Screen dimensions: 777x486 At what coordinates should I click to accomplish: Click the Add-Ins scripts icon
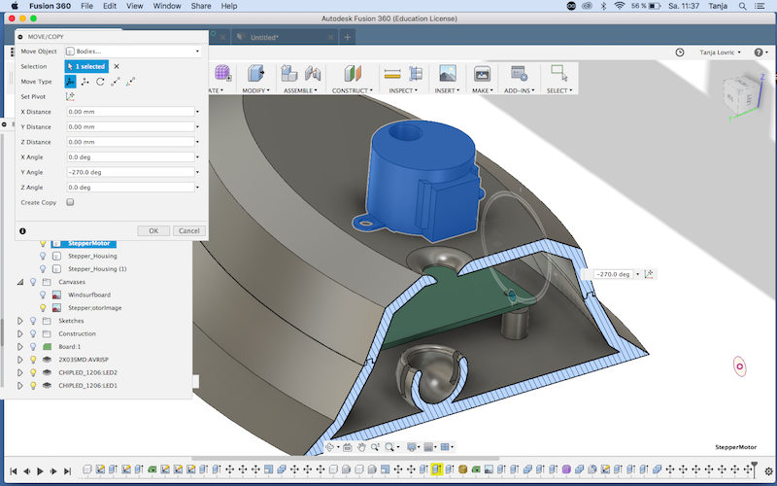[x=519, y=74]
